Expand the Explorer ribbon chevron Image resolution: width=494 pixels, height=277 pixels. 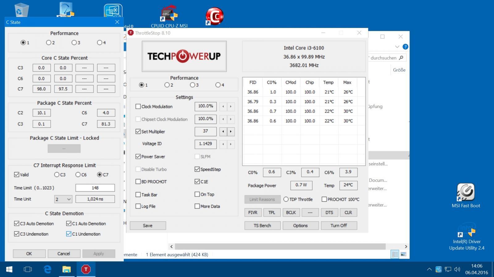397,47
